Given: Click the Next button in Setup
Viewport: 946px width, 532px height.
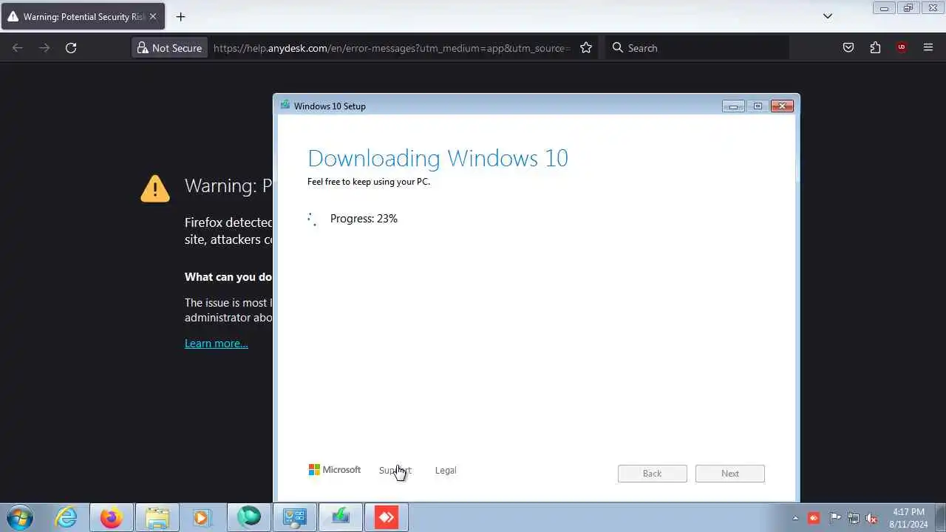Looking at the screenshot, I should pos(730,474).
